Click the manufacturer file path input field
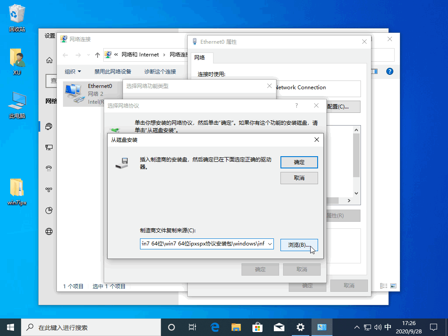 coord(203,244)
